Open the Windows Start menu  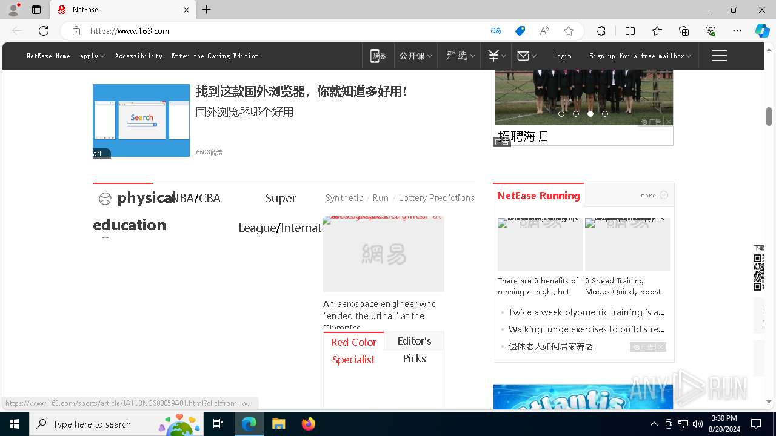click(15, 424)
